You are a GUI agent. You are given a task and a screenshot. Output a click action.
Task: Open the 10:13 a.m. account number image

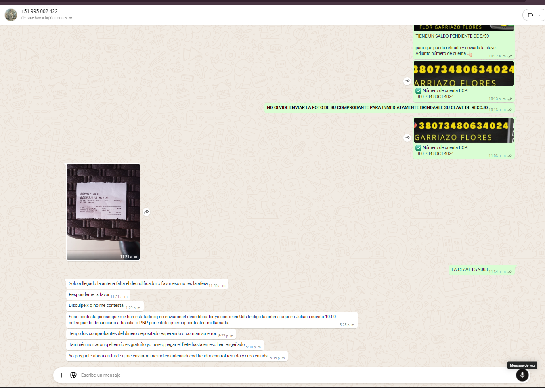463,73
